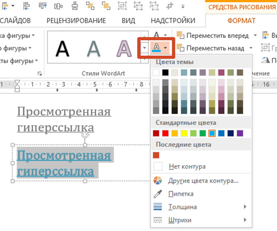277x231 pixels.
Task: Open the shape effects dropdown ты фигуры
Action: click(19, 61)
